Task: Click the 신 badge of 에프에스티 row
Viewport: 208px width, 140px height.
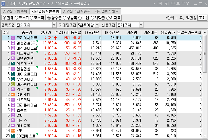Action: [13, 64]
